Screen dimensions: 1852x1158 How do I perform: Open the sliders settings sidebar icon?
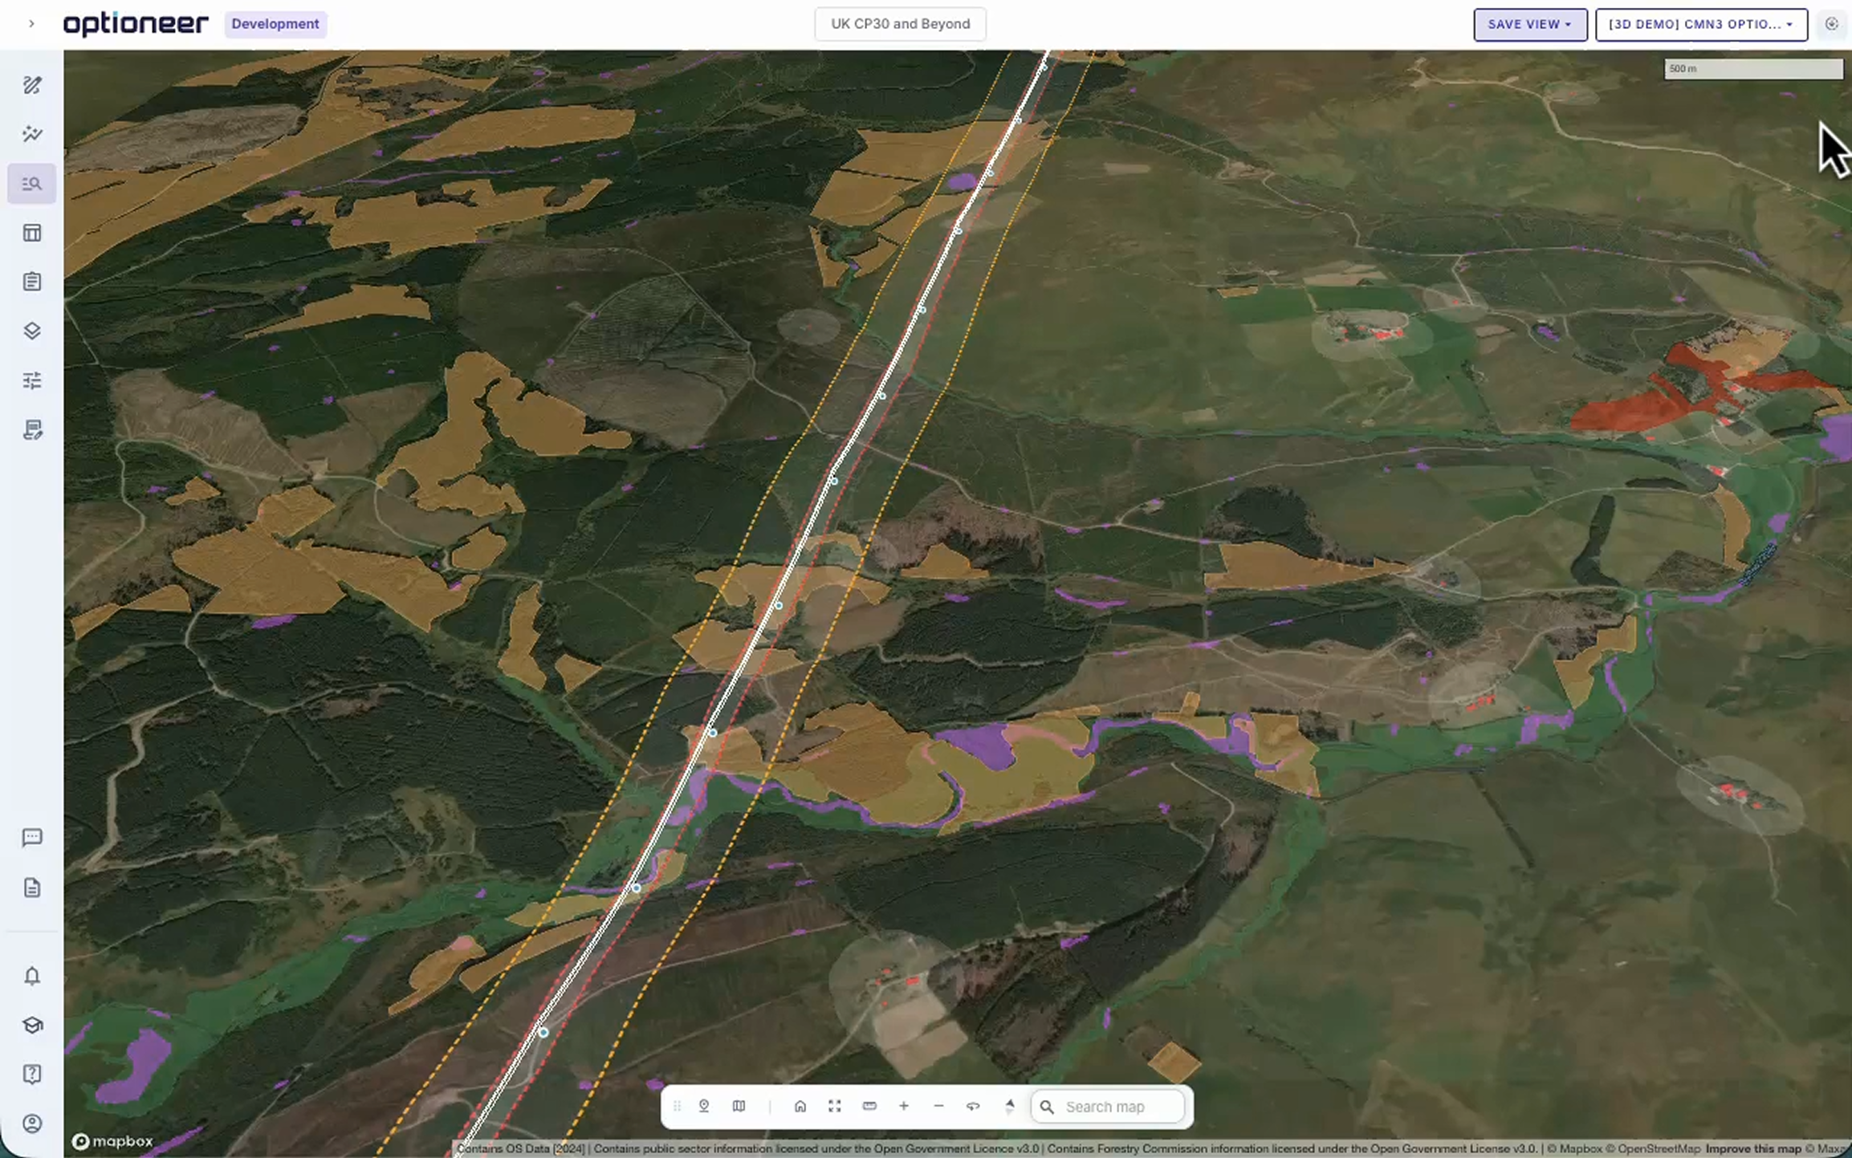[32, 380]
